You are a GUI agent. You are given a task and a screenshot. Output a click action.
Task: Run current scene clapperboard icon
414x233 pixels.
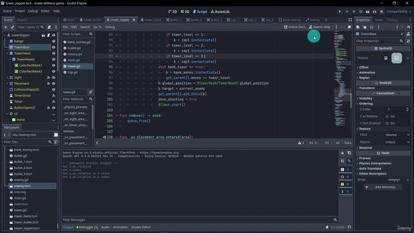pyautogui.click(x=367, y=12)
